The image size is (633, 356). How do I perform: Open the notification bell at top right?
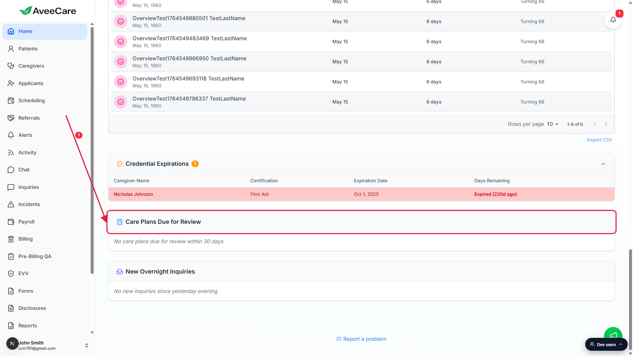(x=613, y=20)
